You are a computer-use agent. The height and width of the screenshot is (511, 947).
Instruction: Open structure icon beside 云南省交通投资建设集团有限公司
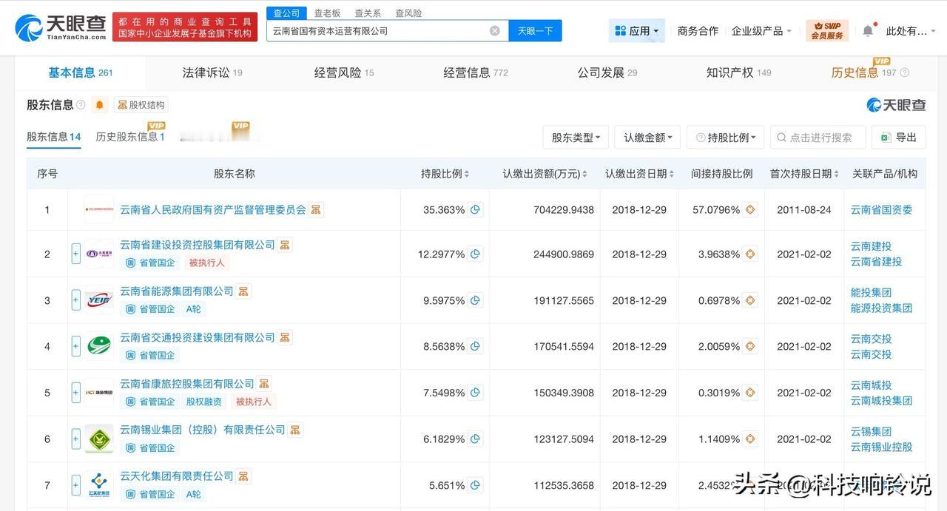pos(285,338)
